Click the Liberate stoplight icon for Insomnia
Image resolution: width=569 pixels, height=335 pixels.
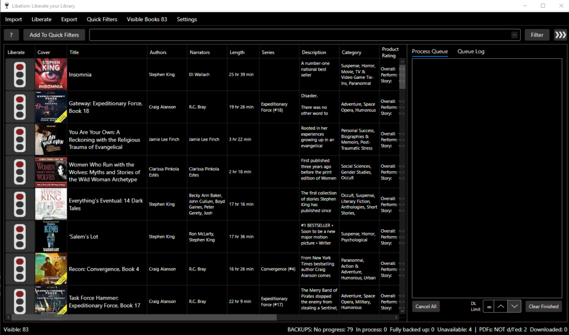tap(19, 74)
